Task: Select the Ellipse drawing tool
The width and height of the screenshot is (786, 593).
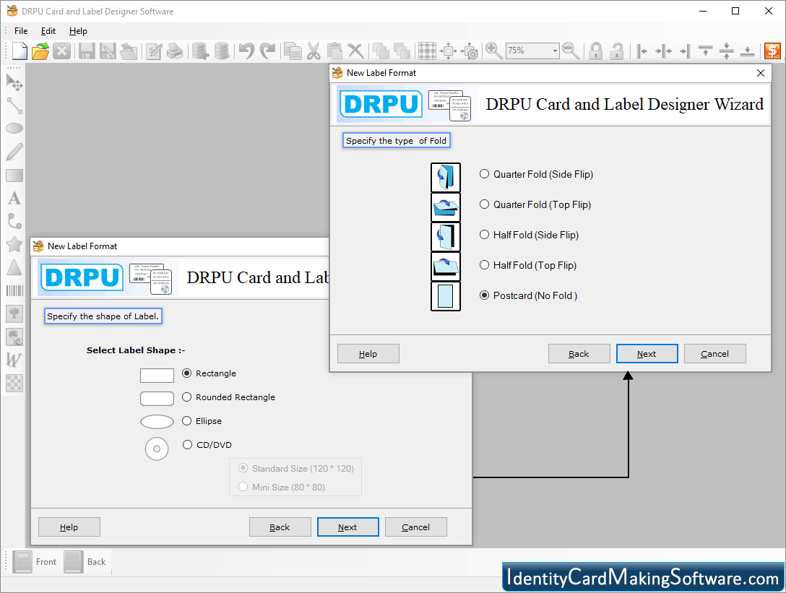Action: coord(14,129)
